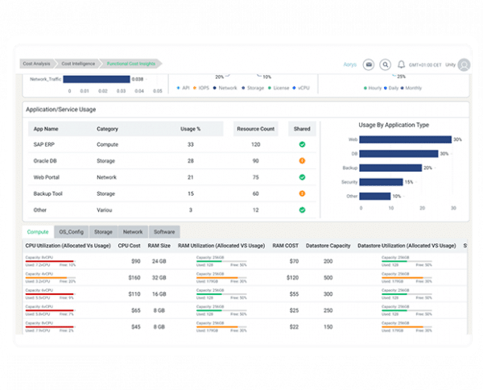
Task: Toggle the Monthly legend item
Action: [x=411, y=88]
